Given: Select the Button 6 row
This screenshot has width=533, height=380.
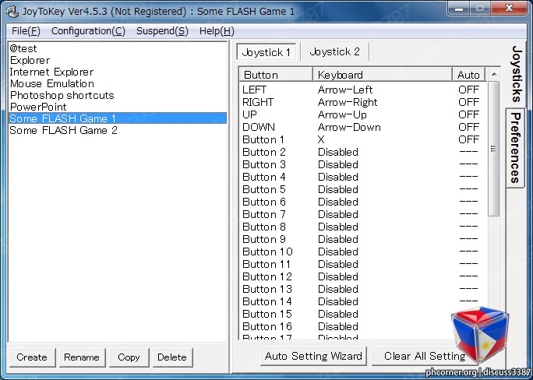Looking at the screenshot, I should pyautogui.click(x=362, y=202).
